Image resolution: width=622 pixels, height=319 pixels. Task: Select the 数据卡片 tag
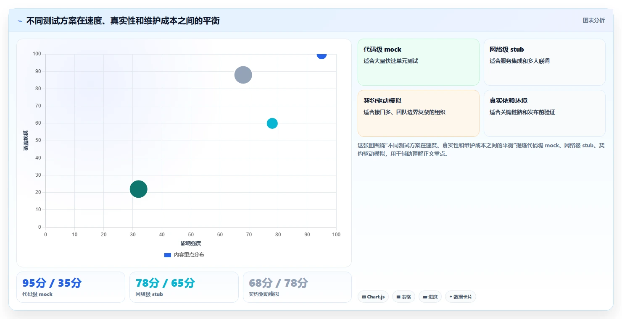(460, 297)
